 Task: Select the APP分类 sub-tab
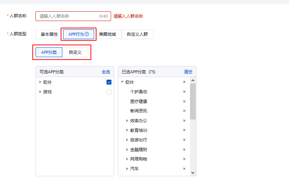49,52
